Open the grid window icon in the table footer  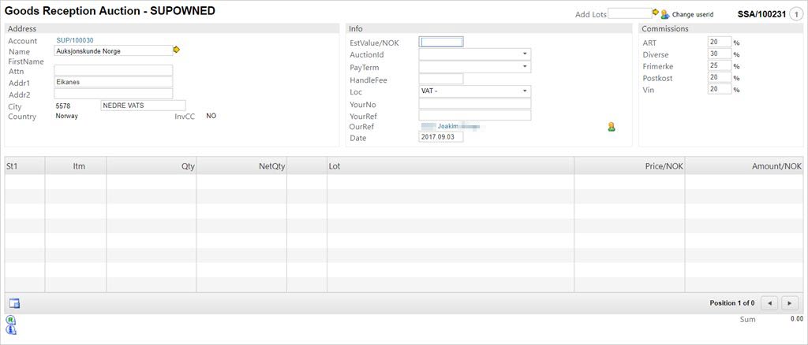(x=14, y=303)
